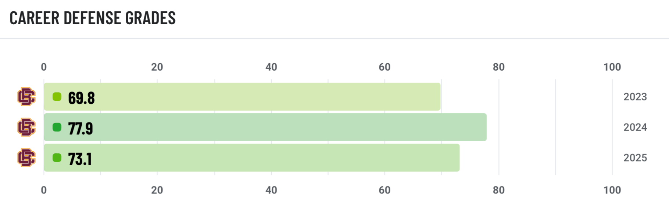
Task: Click the team logo beside the 2023 bar
Action: 26,97
